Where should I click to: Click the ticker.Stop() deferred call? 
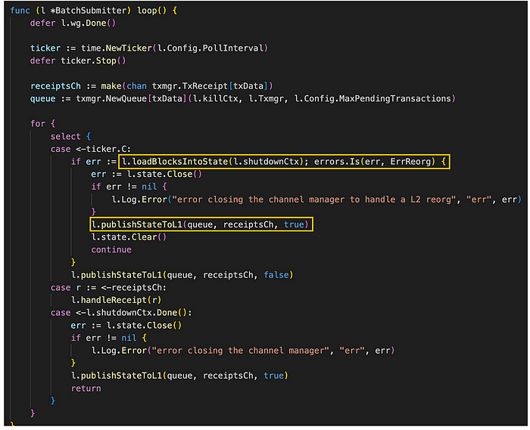click(93, 60)
